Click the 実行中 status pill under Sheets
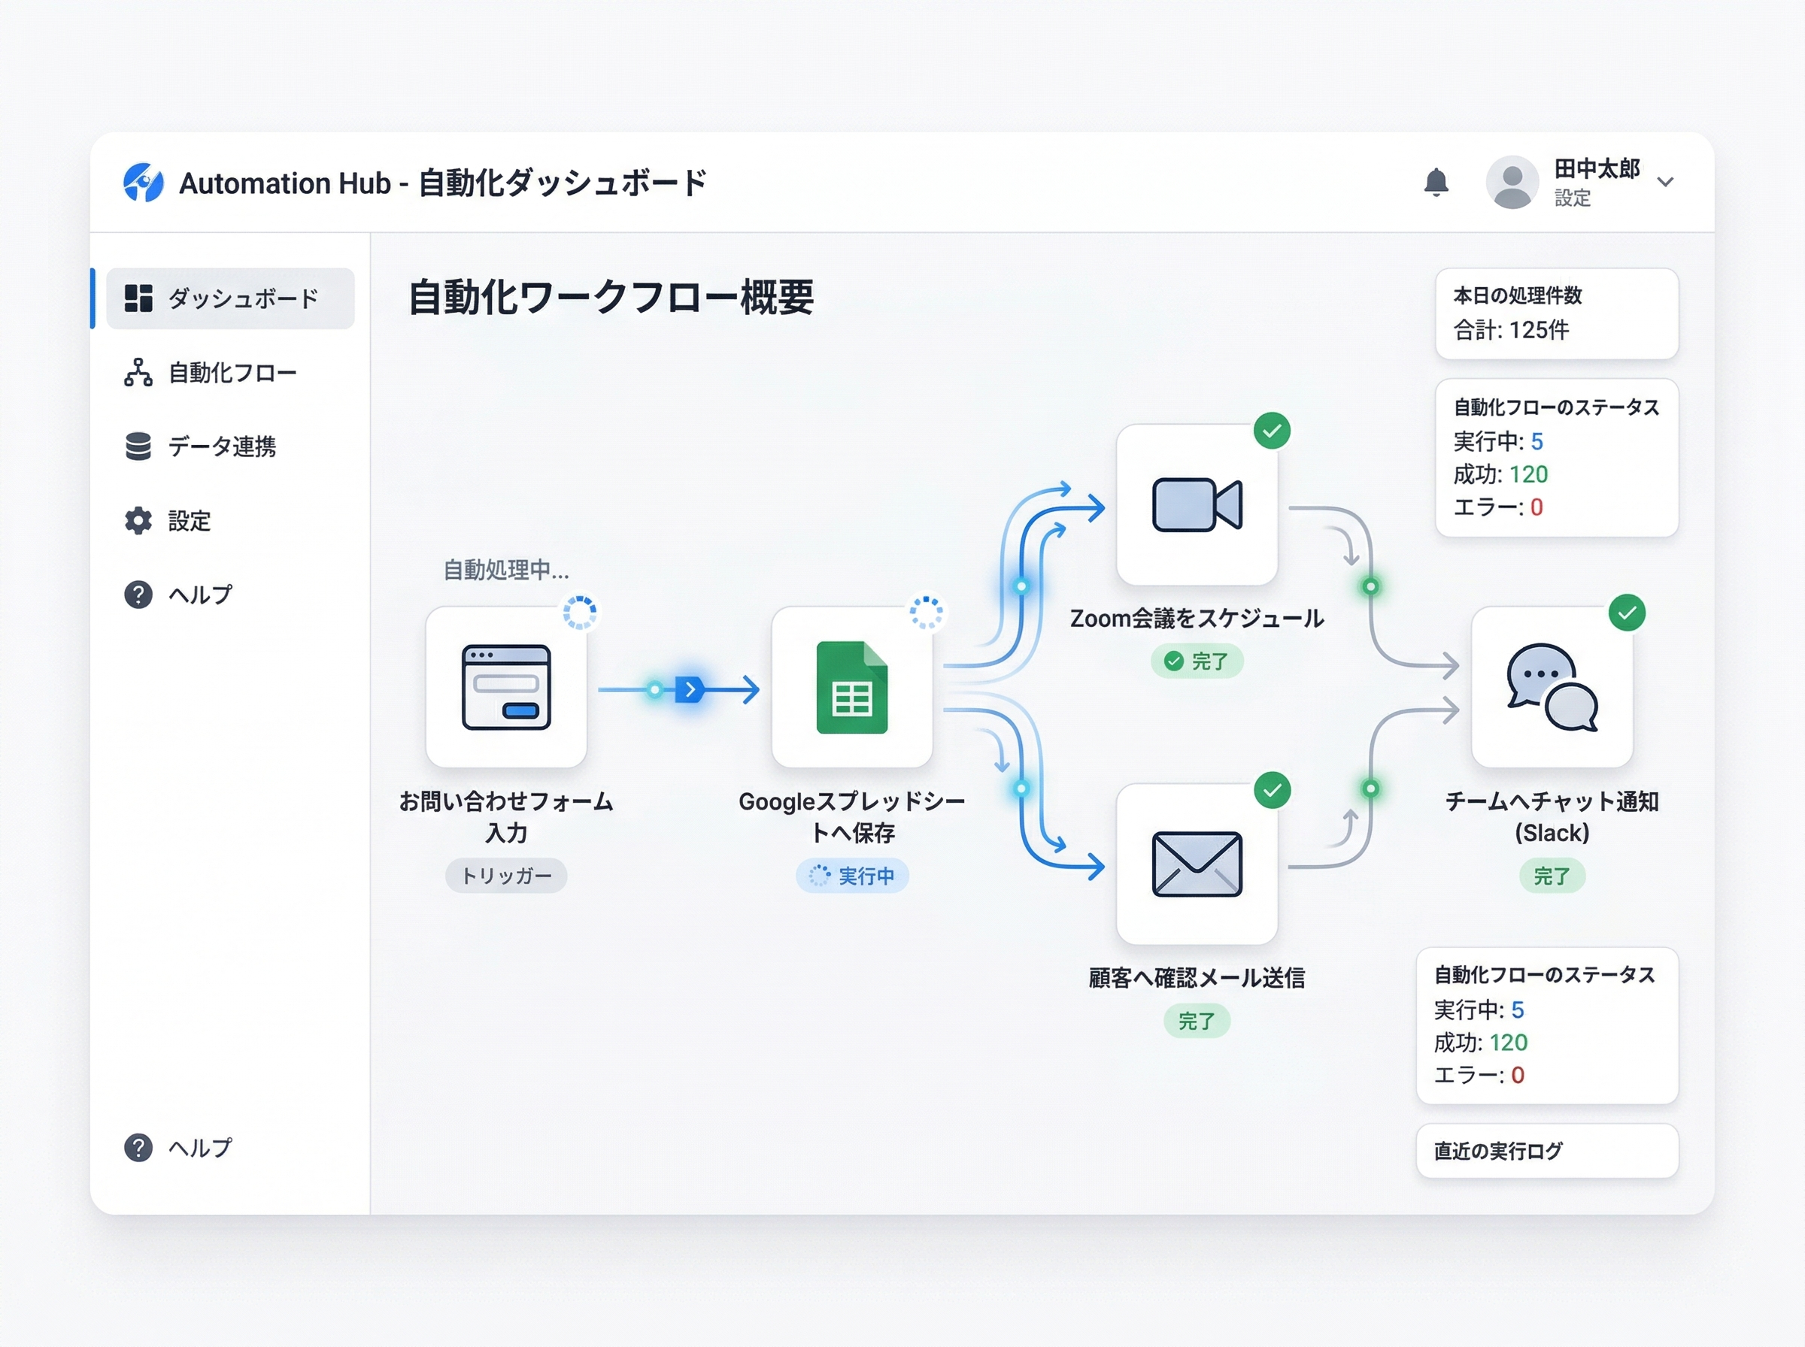The image size is (1805, 1347). pyautogui.click(x=851, y=876)
